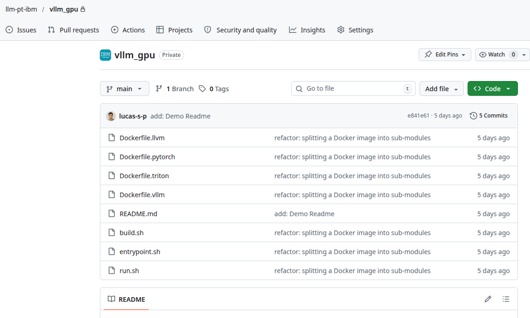Open the Issues tab
The width and height of the screenshot is (530, 318).
(x=21, y=30)
